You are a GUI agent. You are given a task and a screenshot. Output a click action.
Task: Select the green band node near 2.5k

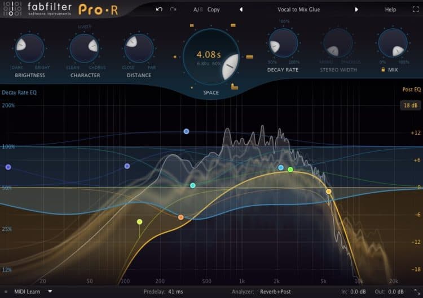(x=290, y=170)
